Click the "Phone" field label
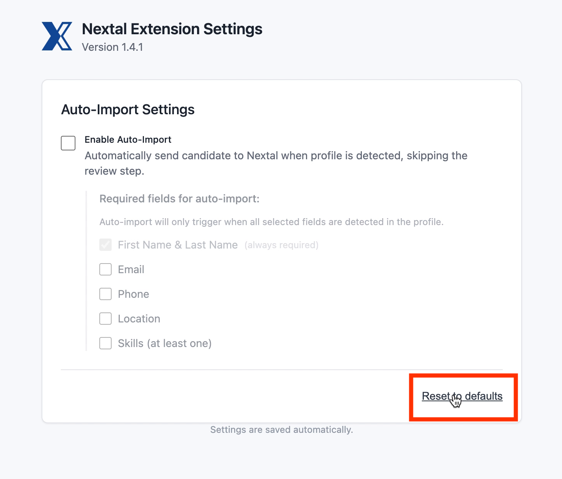This screenshot has height=479, width=562. [x=133, y=294]
